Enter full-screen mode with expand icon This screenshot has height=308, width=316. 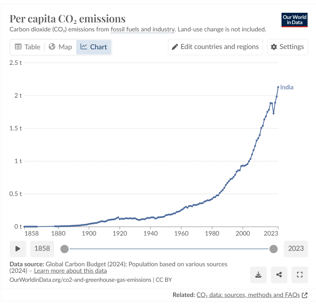tap(300, 275)
